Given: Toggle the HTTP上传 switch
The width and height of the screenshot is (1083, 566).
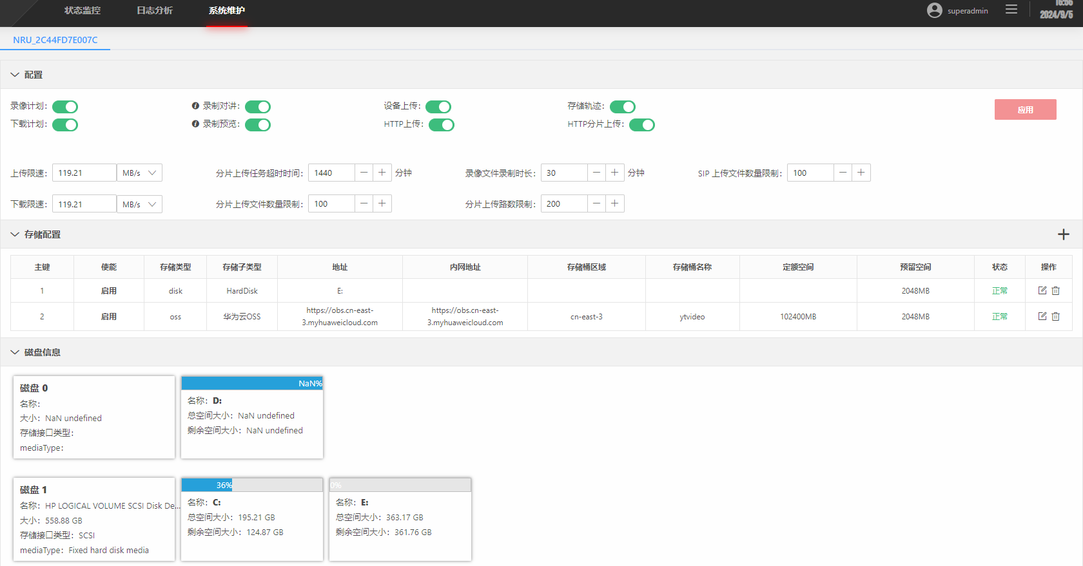Looking at the screenshot, I should point(442,125).
